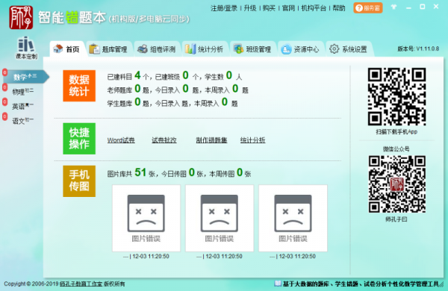Click the home icon on 首页 tab
This screenshot has height=291, width=448.
pyautogui.click(x=58, y=48)
